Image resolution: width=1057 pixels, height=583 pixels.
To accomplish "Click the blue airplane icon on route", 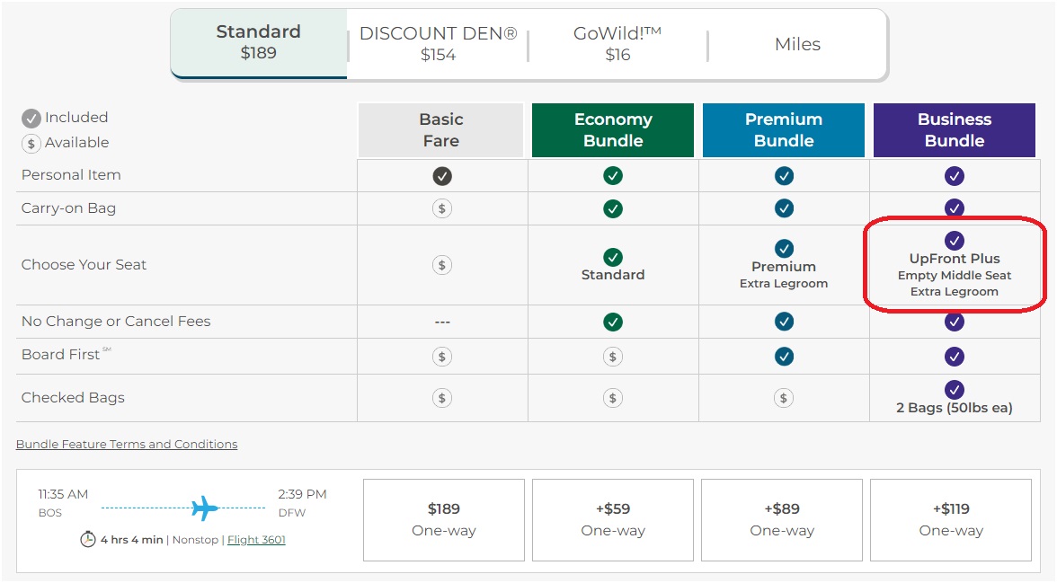I will [x=205, y=508].
